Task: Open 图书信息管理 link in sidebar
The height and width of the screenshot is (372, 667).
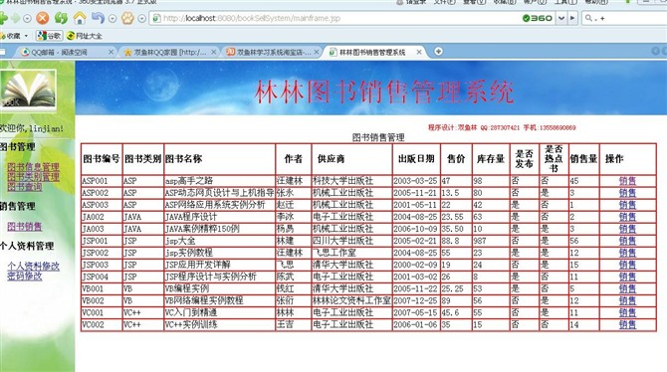Action: pos(33,167)
